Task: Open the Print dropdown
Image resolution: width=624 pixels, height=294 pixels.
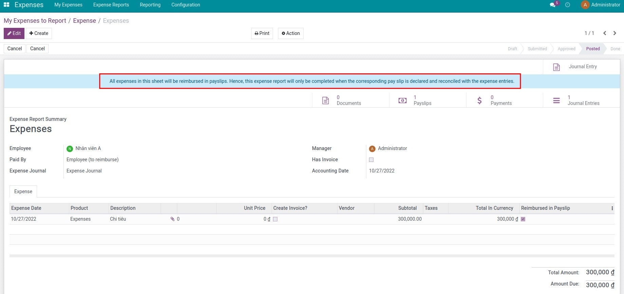Action: [262, 33]
